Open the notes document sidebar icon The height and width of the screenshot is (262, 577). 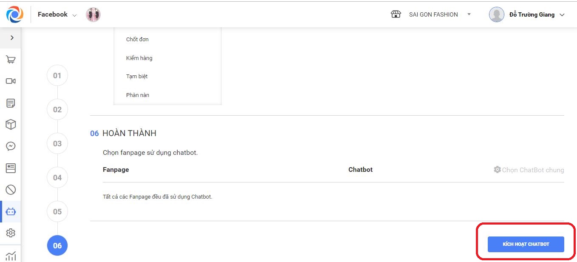click(11, 103)
